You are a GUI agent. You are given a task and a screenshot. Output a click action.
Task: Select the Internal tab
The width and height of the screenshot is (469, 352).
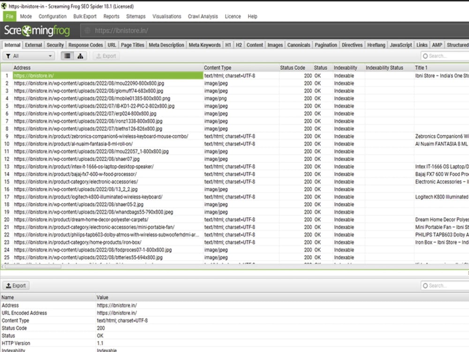point(12,45)
